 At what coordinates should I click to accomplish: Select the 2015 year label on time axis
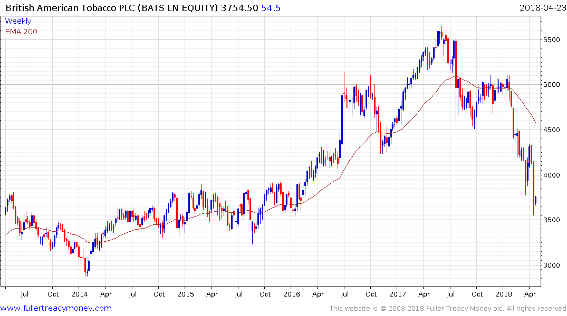click(x=186, y=294)
